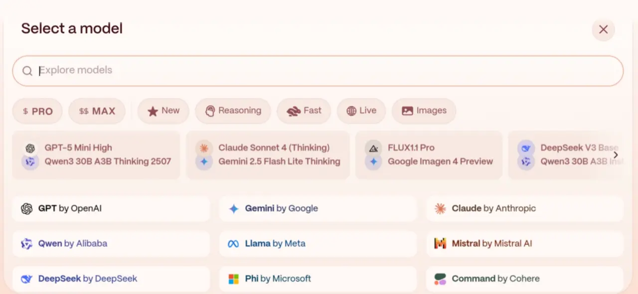Screen dimensions: 638x294
Task: Select Qwen3 30B A3B Thinking 2507
Action: pyautogui.click(x=108, y=161)
